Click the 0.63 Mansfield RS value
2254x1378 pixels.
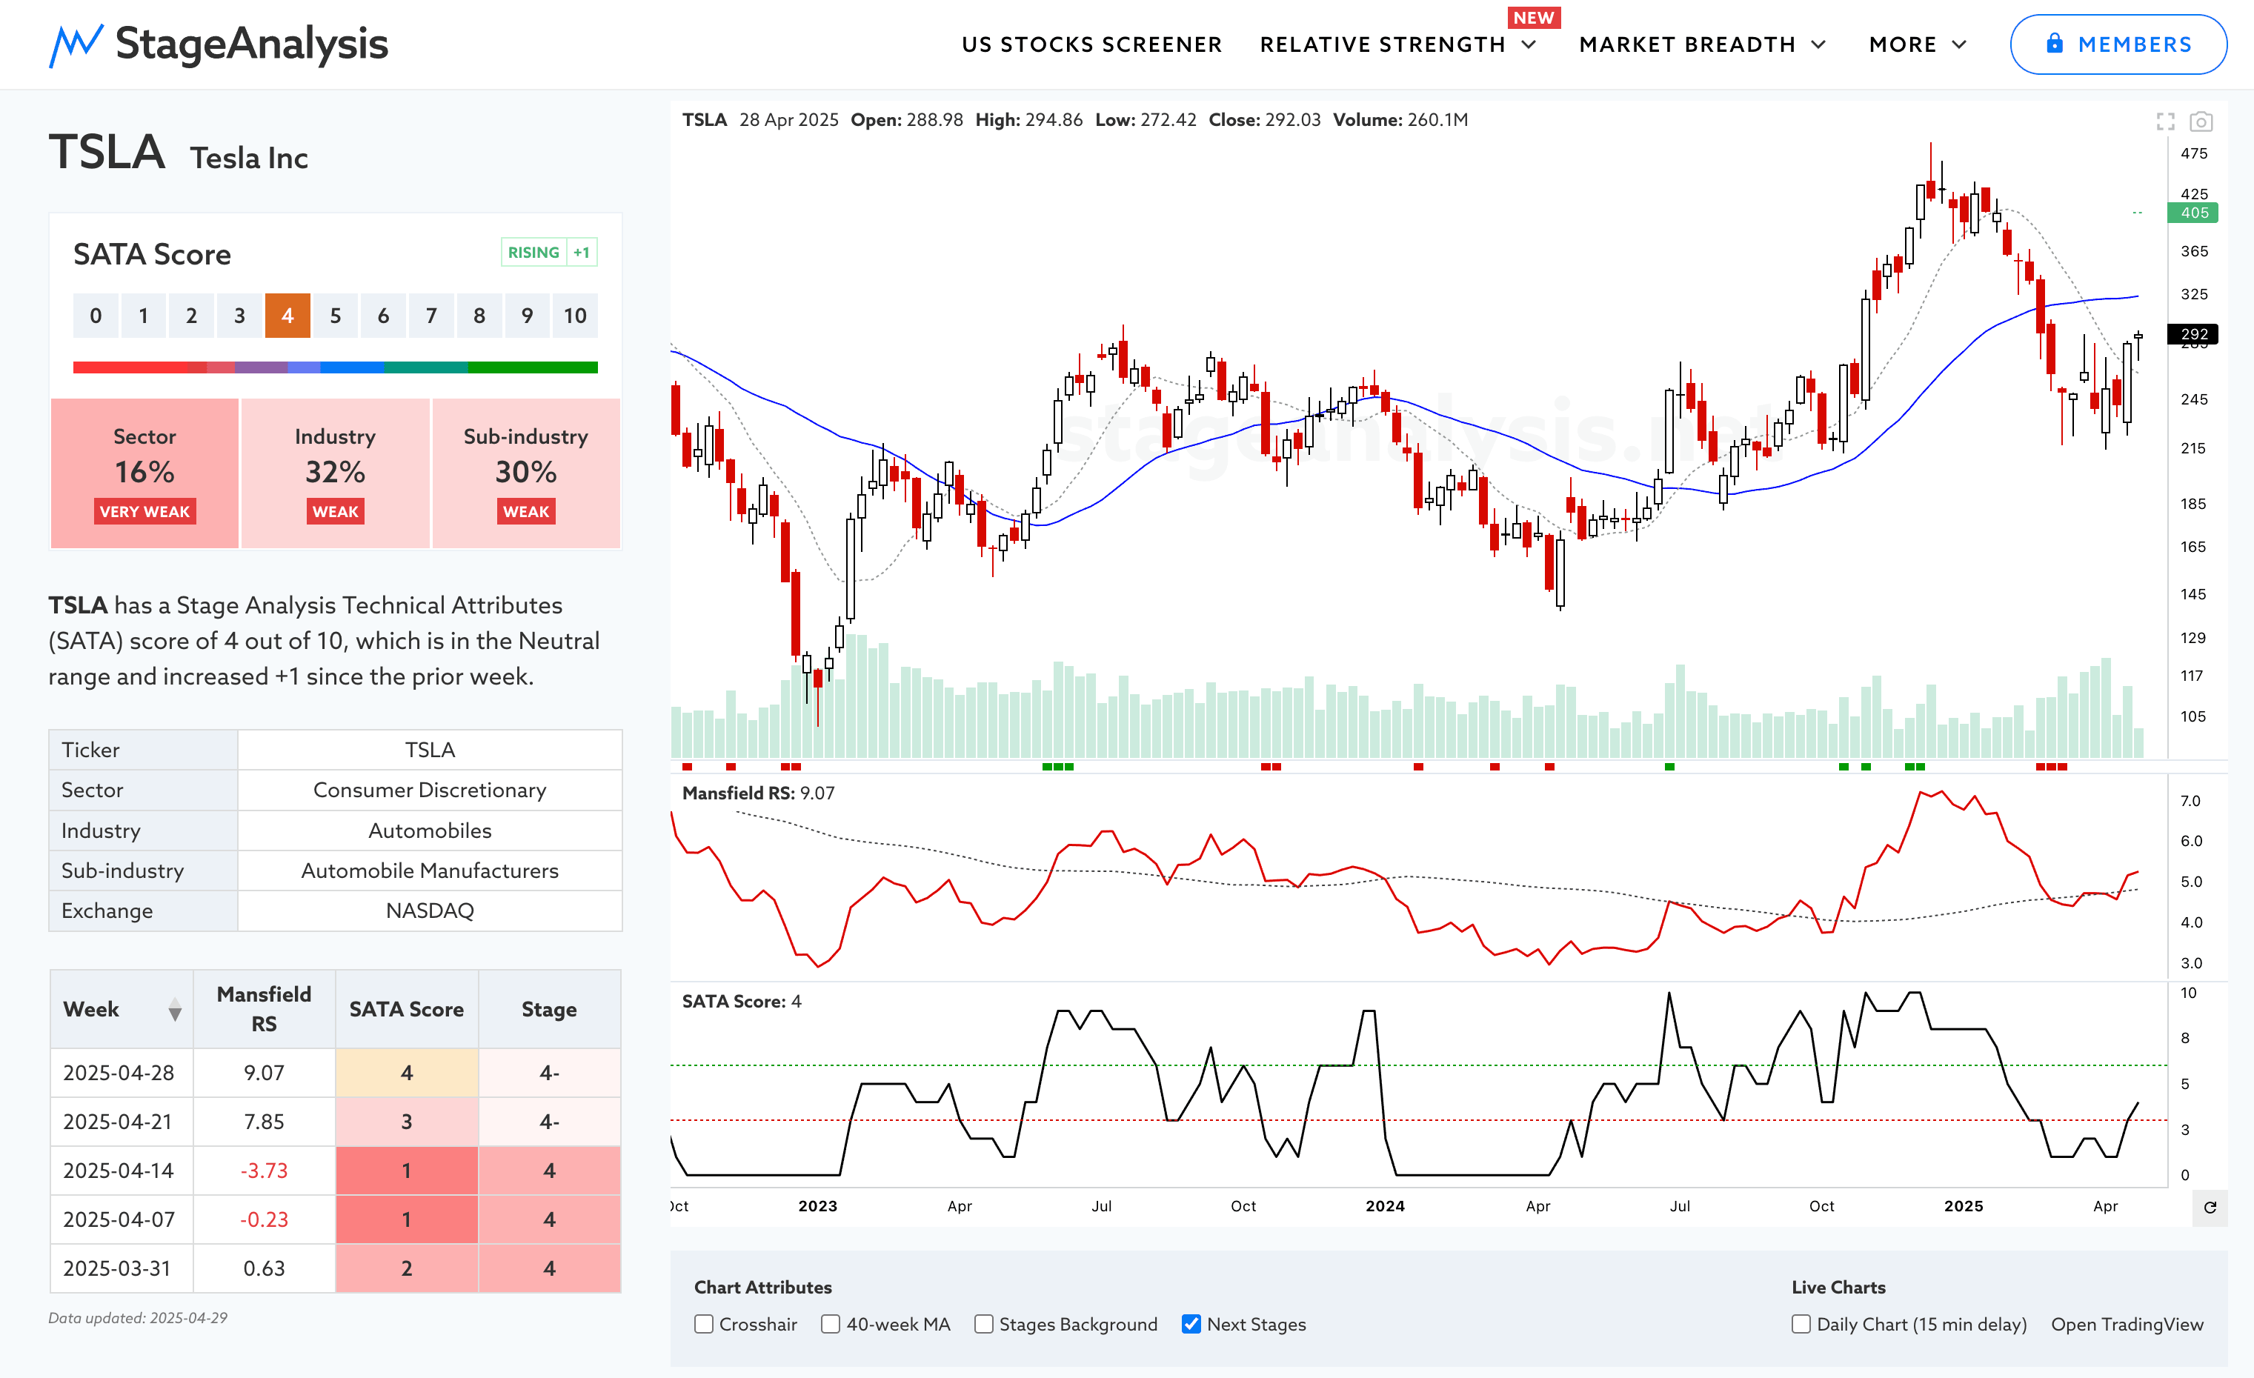264,1268
